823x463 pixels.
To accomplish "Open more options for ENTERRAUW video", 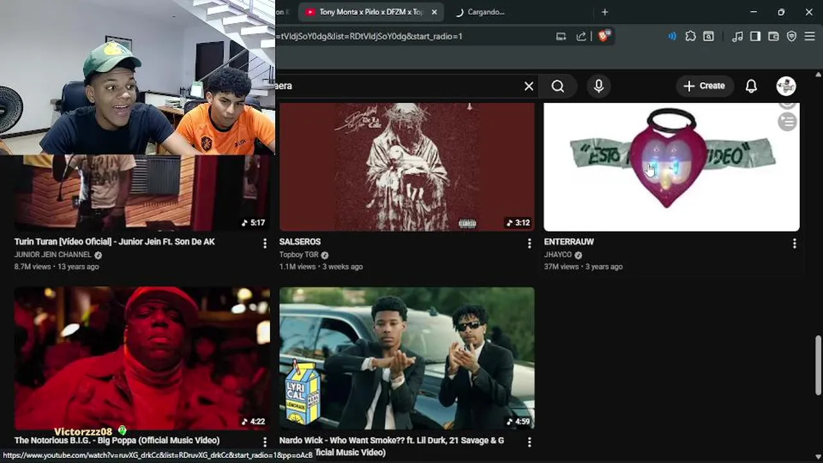I will pyautogui.click(x=794, y=243).
